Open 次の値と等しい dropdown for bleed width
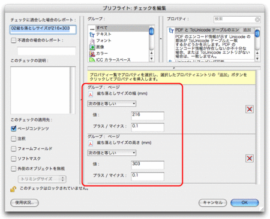The width and height of the screenshot is (270, 219). coord(112,104)
